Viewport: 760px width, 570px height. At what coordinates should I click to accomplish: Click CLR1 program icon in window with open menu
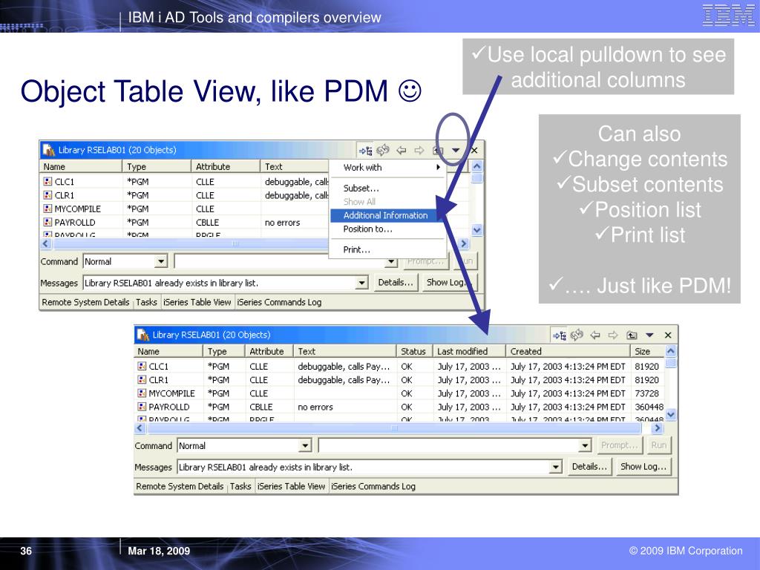(x=47, y=195)
